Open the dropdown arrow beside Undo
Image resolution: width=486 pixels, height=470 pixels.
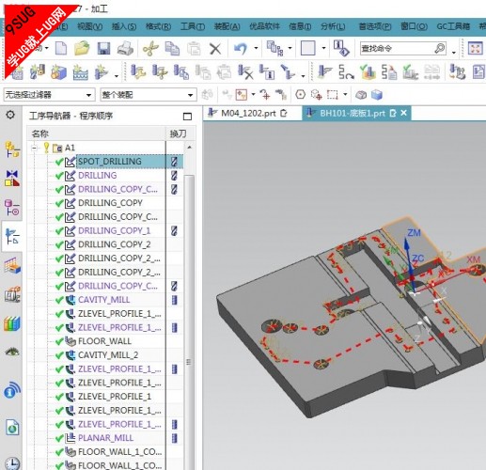tap(256, 48)
